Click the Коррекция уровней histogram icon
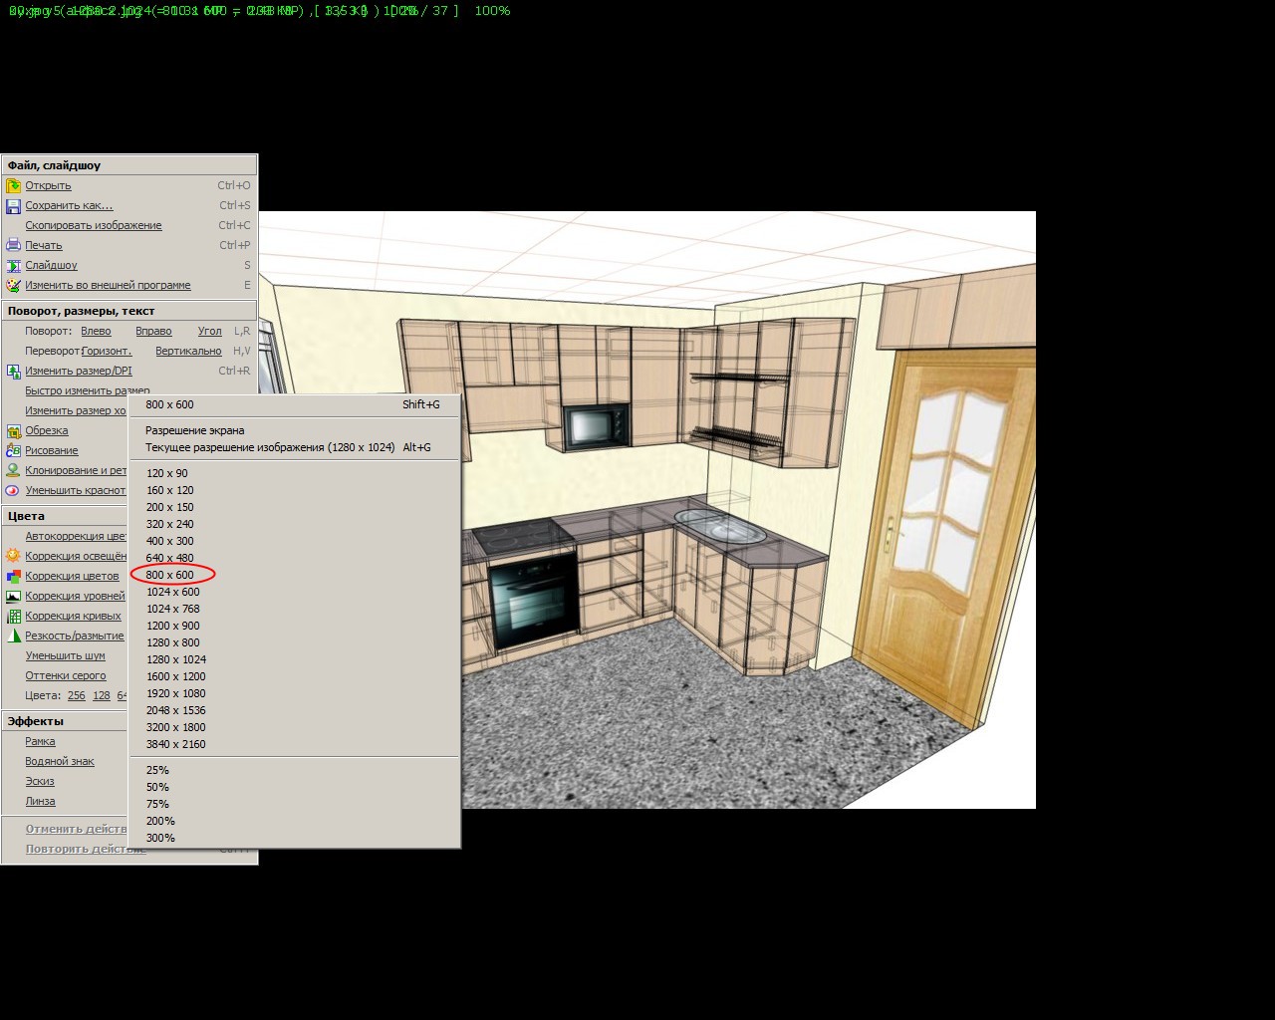This screenshot has width=1275, height=1020. 13,597
